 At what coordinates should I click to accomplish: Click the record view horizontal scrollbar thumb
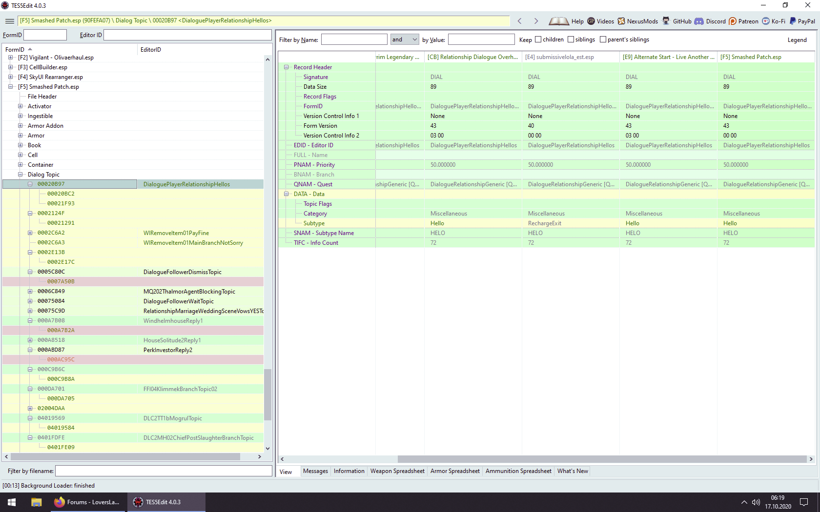tap(602, 459)
